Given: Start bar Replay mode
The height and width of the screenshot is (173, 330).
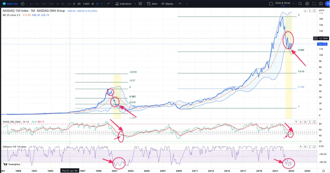Looking at the screenshot, I should (x=167, y=4).
